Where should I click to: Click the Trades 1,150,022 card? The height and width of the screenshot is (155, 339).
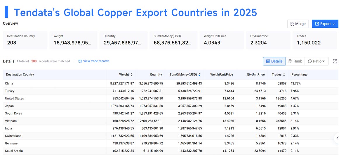(x=314, y=40)
